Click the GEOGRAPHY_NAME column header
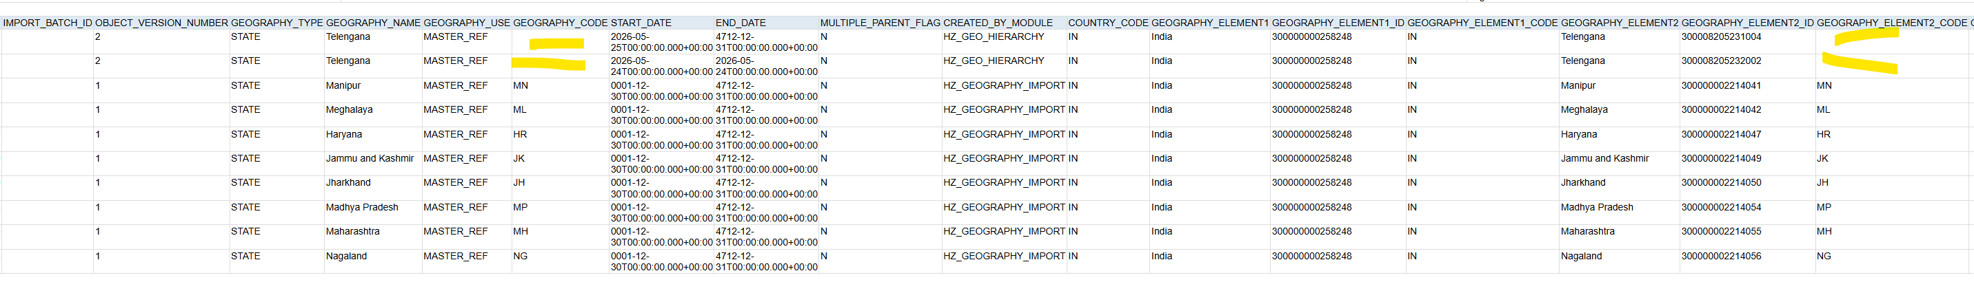Screen dimensions: 1974x282 coord(372,23)
